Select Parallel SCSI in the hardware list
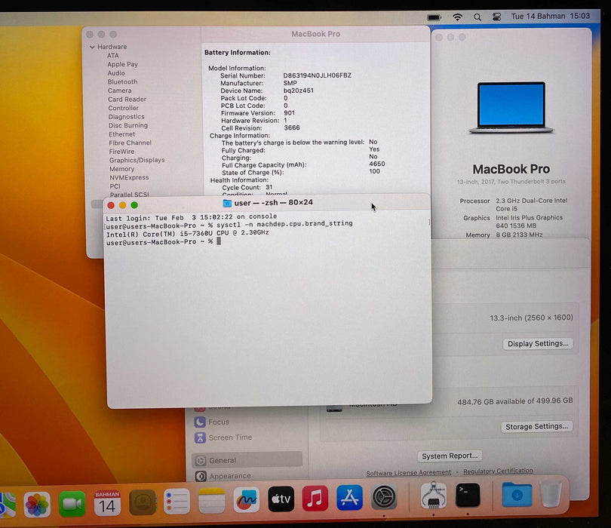611x528 pixels. [x=130, y=195]
